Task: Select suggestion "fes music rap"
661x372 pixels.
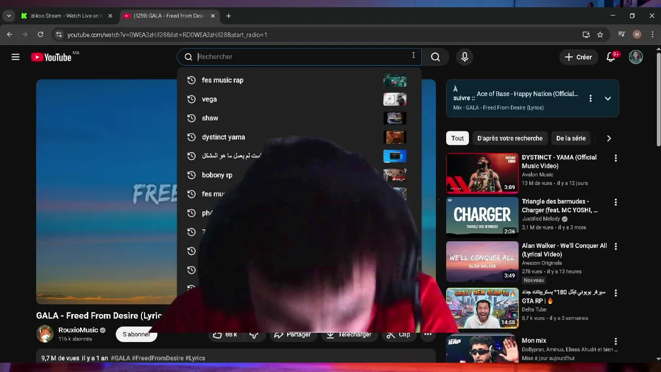Action: [x=300, y=80]
